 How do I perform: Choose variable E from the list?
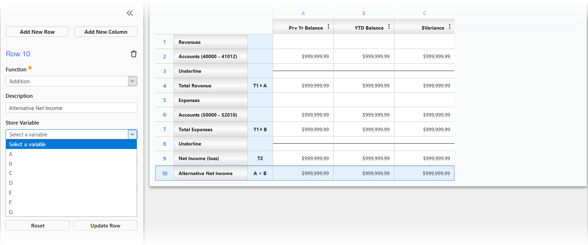click(71, 192)
